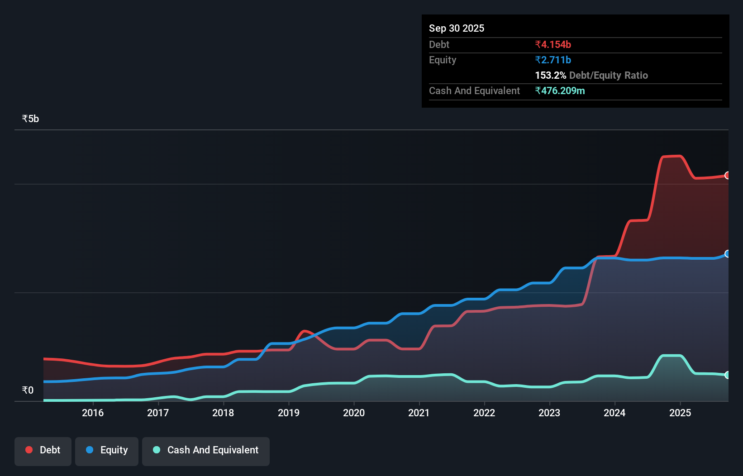Expand the Sep 30 2025 tooltip header
The image size is (743, 476).
[457, 28]
